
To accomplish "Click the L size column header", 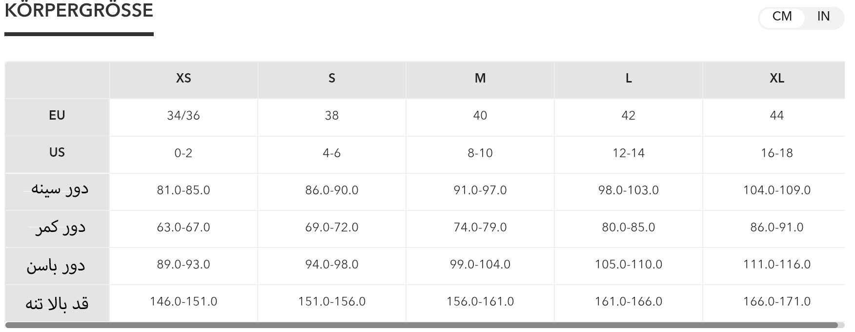I will click(x=629, y=78).
